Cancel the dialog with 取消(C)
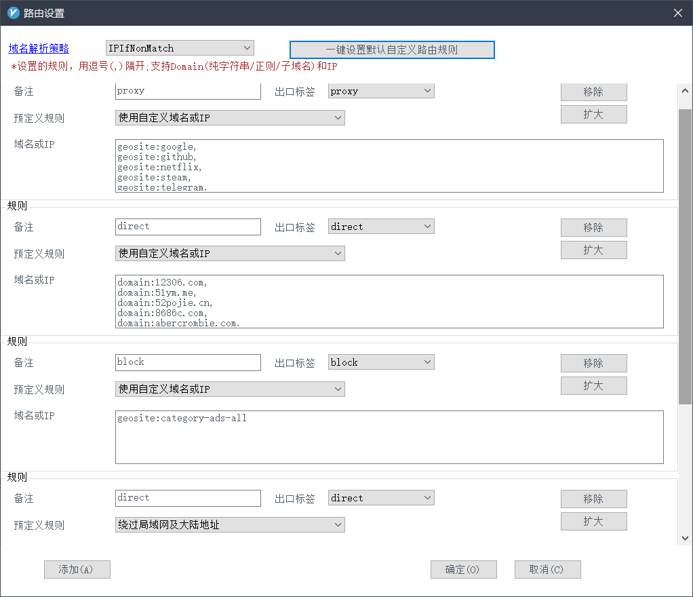Image resolution: width=693 pixels, height=597 pixels. click(547, 569)
